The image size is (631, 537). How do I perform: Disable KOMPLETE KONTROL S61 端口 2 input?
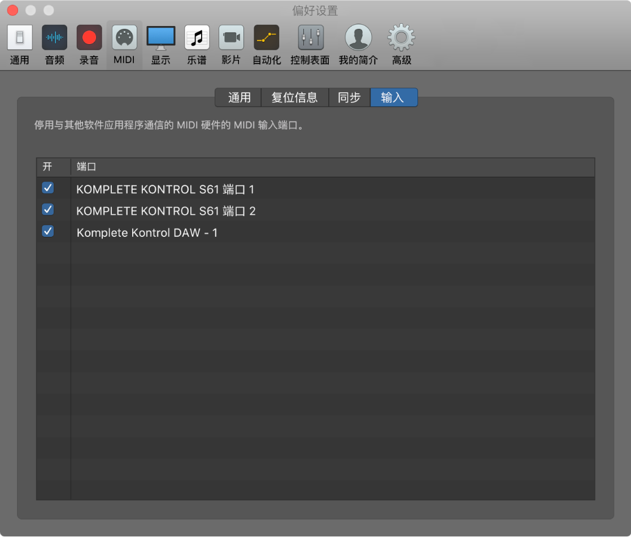[x=47, y=210]
